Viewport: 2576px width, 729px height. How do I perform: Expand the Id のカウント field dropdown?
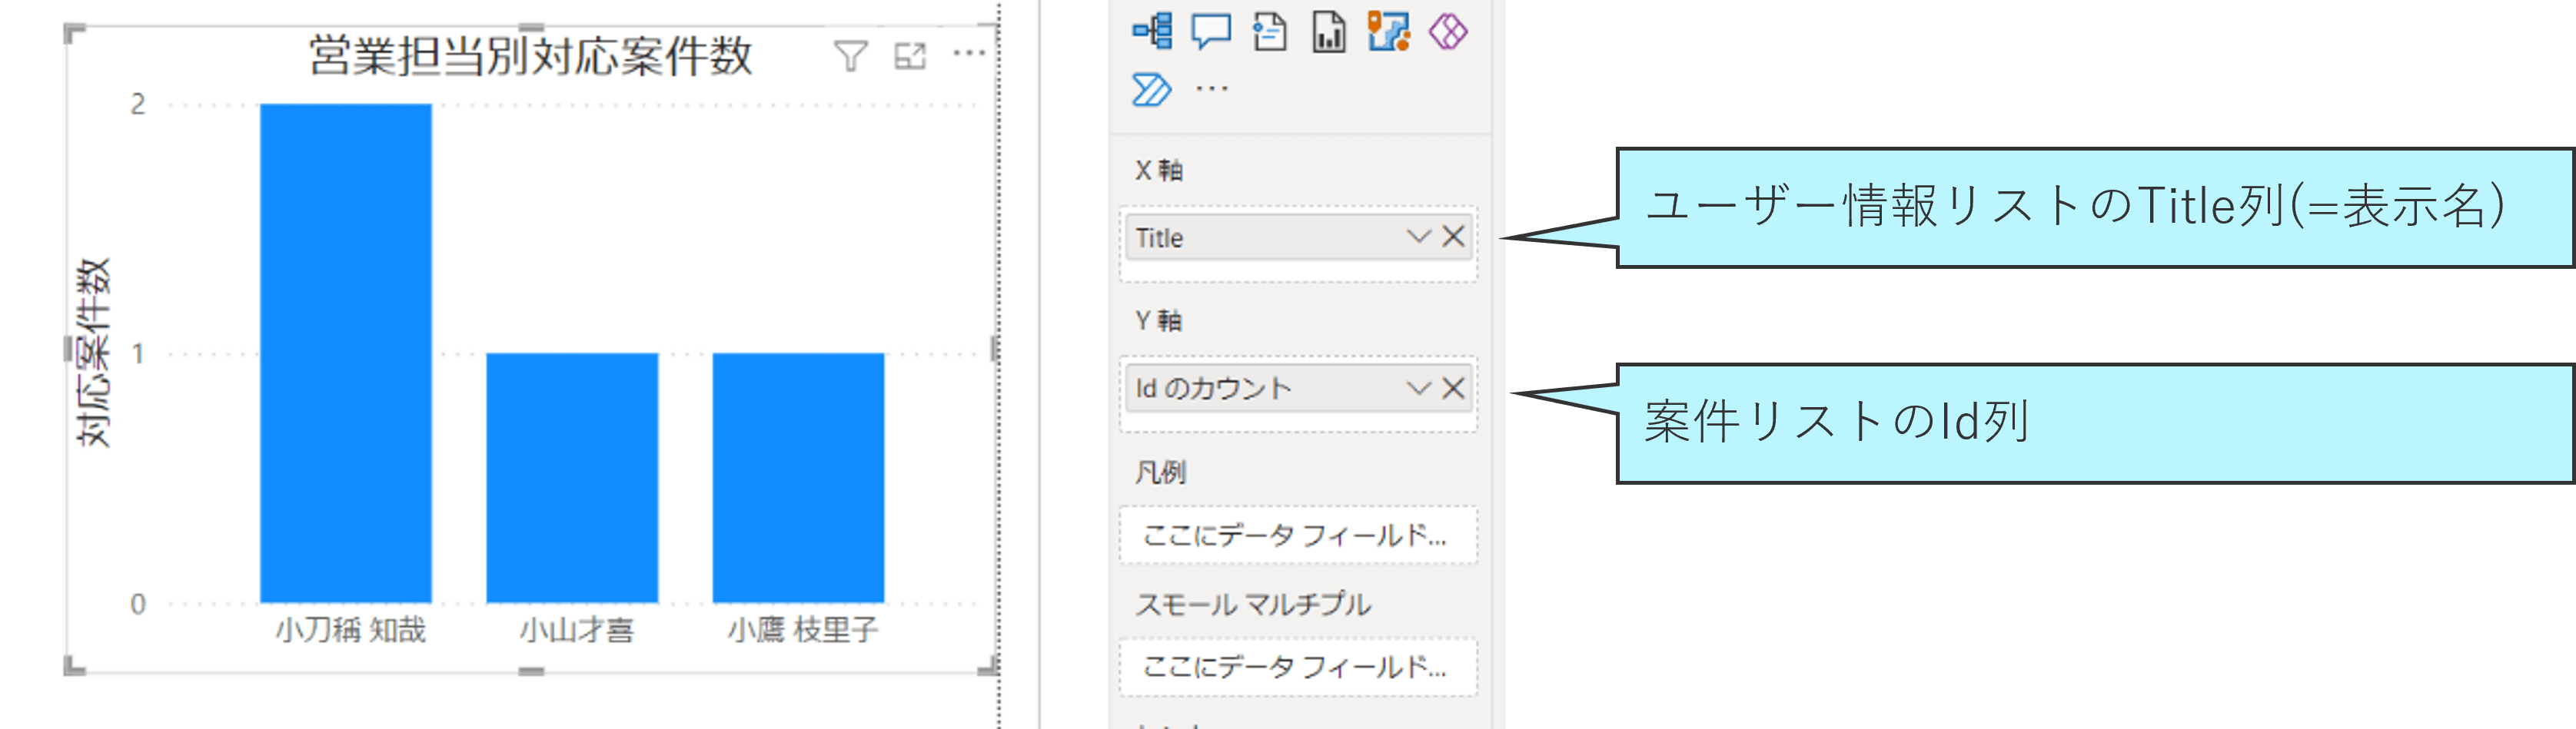1418,389
